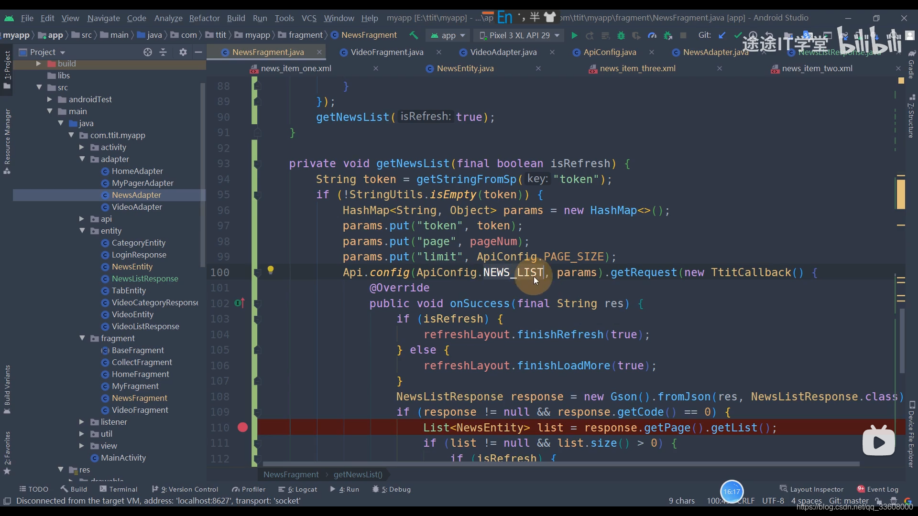Click the Profile app gauge icon
Image resolution: width=918 pixels, height=516 pixels.
[652, 35]
